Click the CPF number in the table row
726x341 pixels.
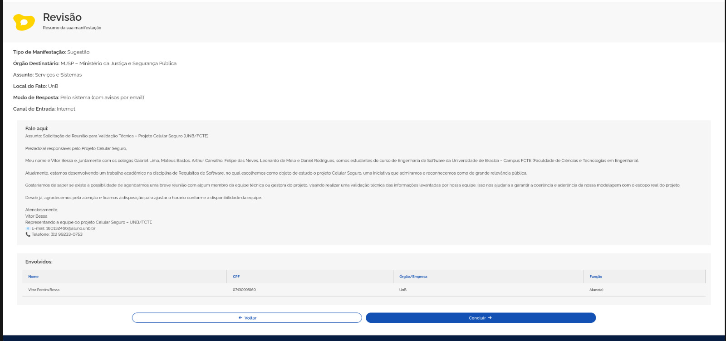coord(244,290)
